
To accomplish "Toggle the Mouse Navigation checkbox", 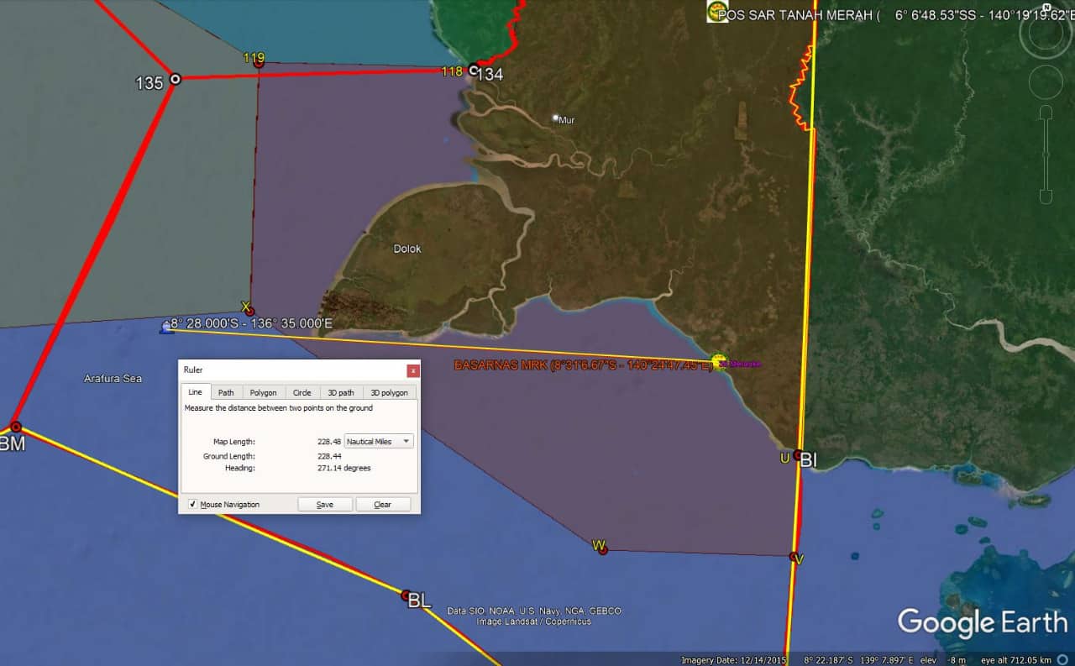I will click(193, 504).
